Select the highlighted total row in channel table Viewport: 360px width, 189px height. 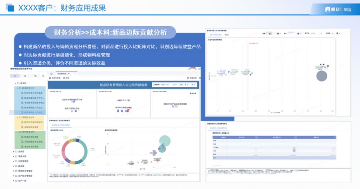tap(274, 158)
